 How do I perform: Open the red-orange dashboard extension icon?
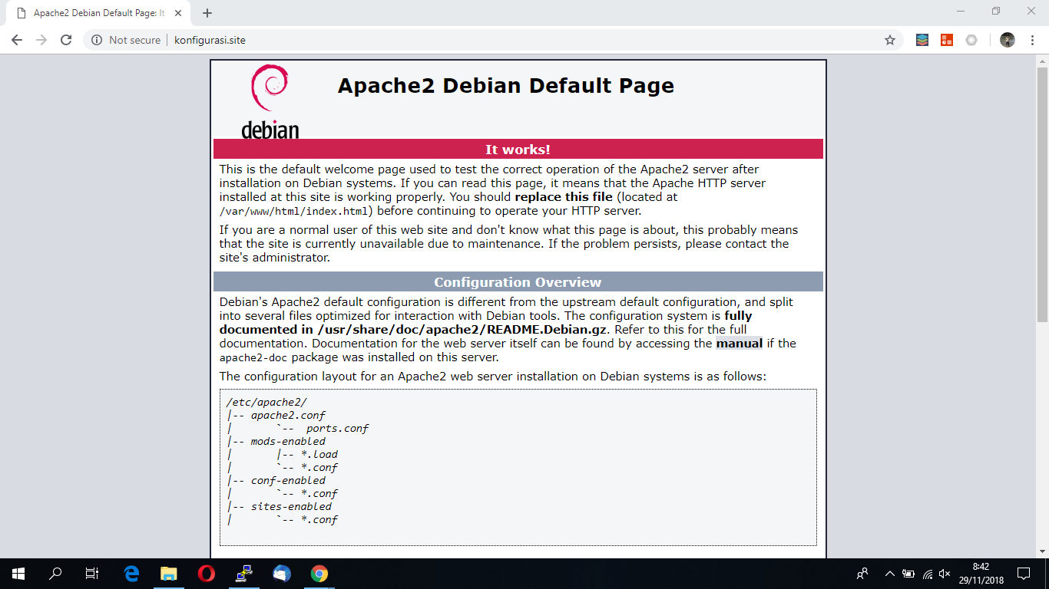click(x=946, y=40)
